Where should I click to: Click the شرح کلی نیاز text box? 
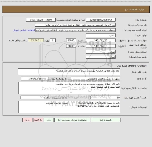pyautogui.click(x=69, y=72)
